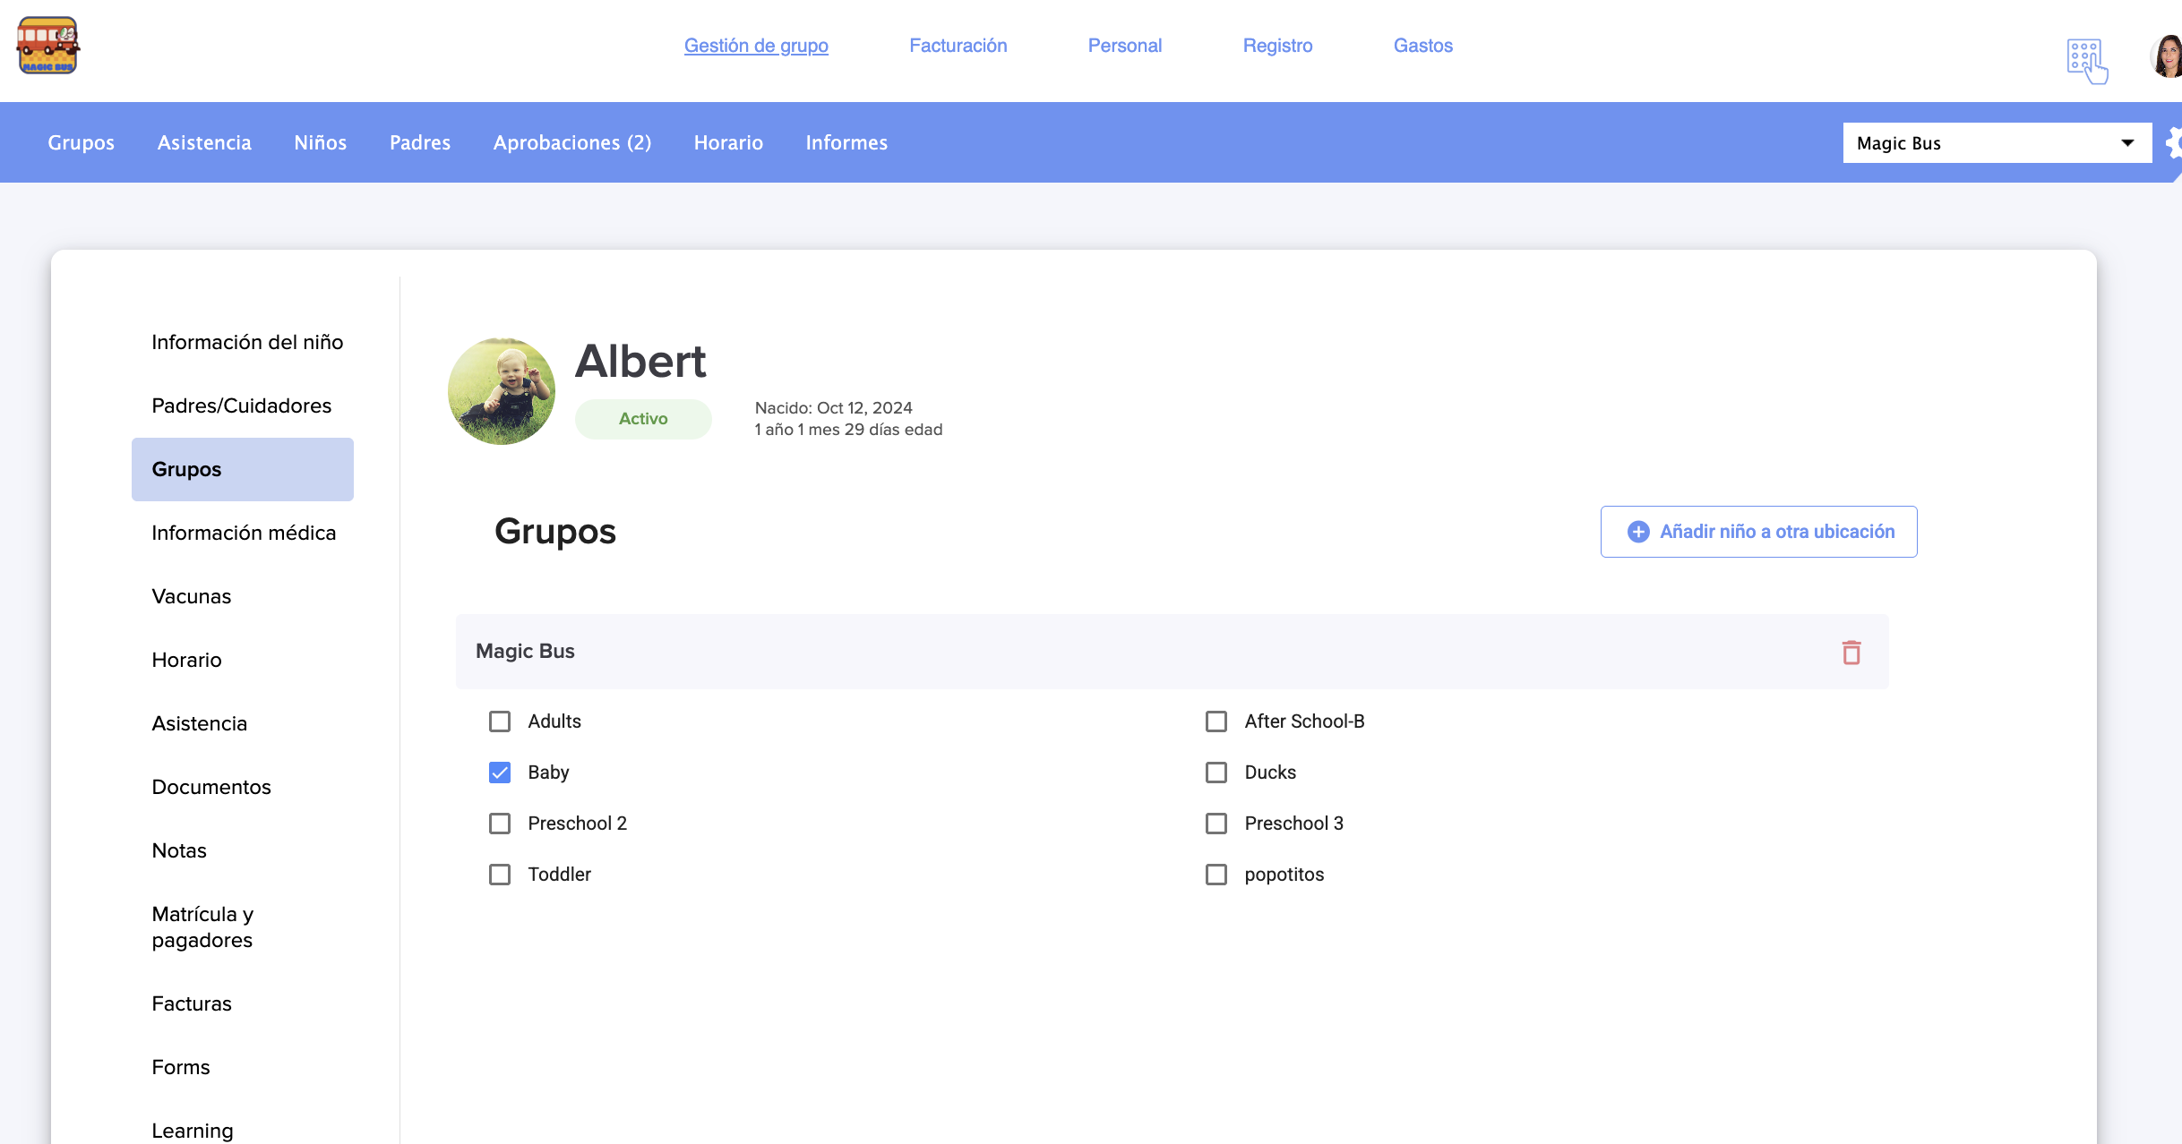
Task: Open the keypad check-in icon
Action: click(x=2086, y=60)
